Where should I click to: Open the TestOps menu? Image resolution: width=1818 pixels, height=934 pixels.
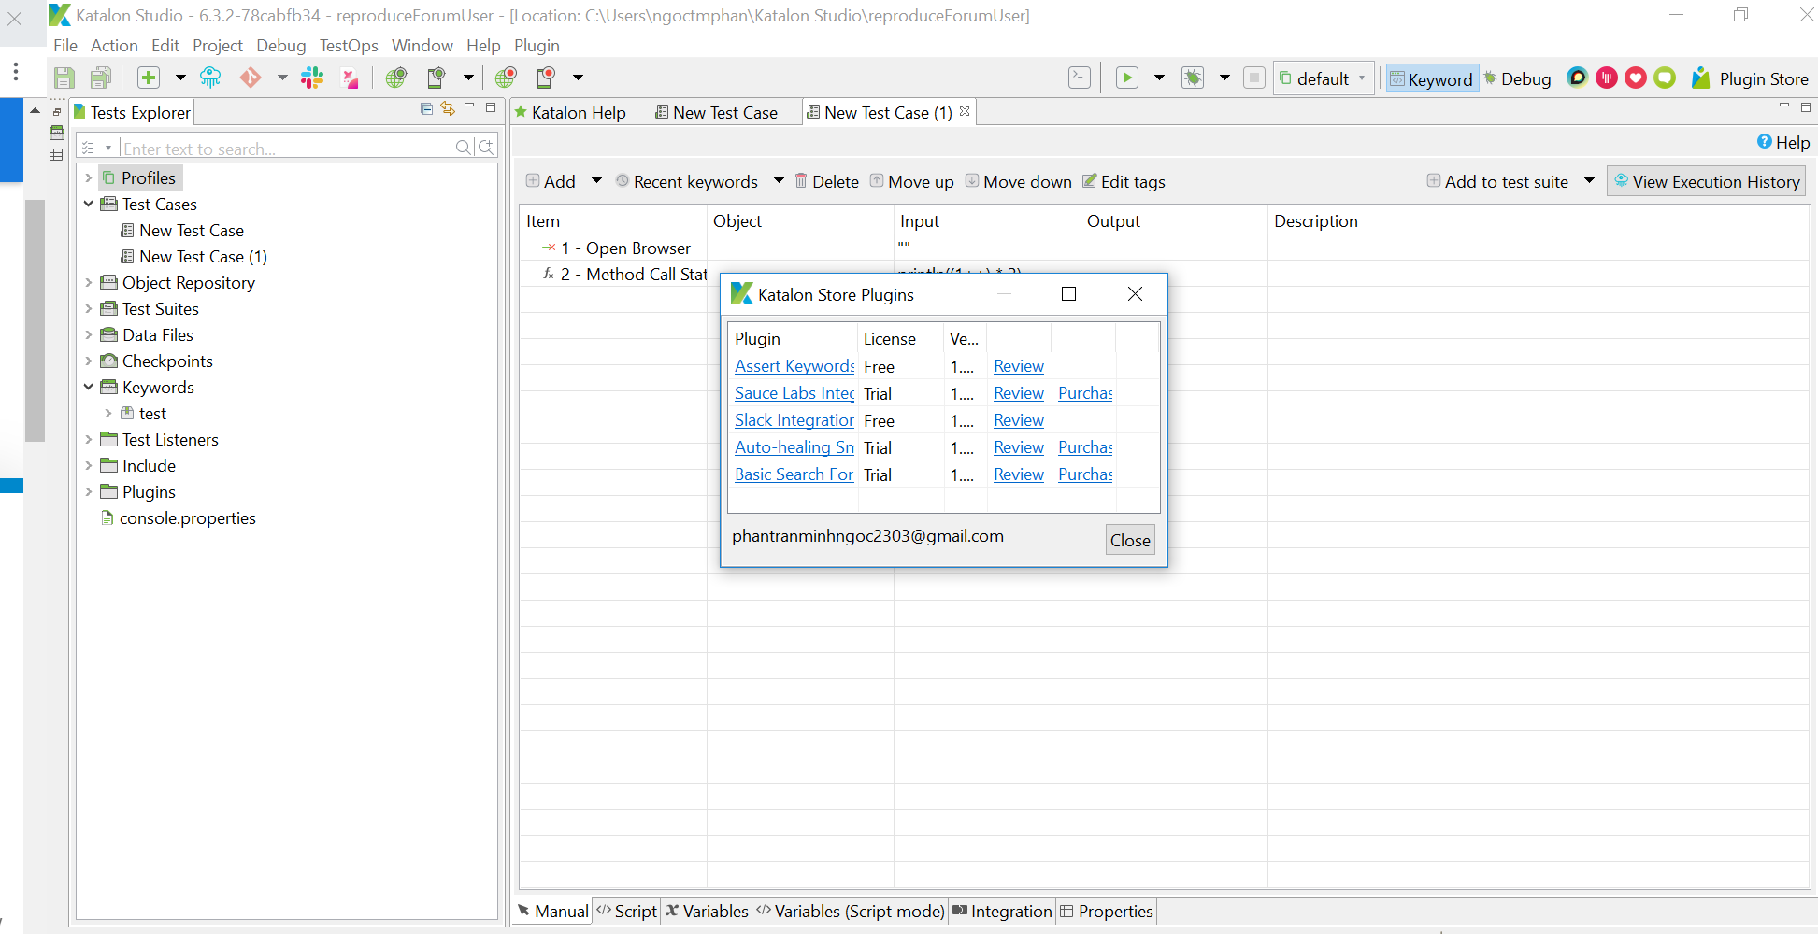(x=349, y=46)
